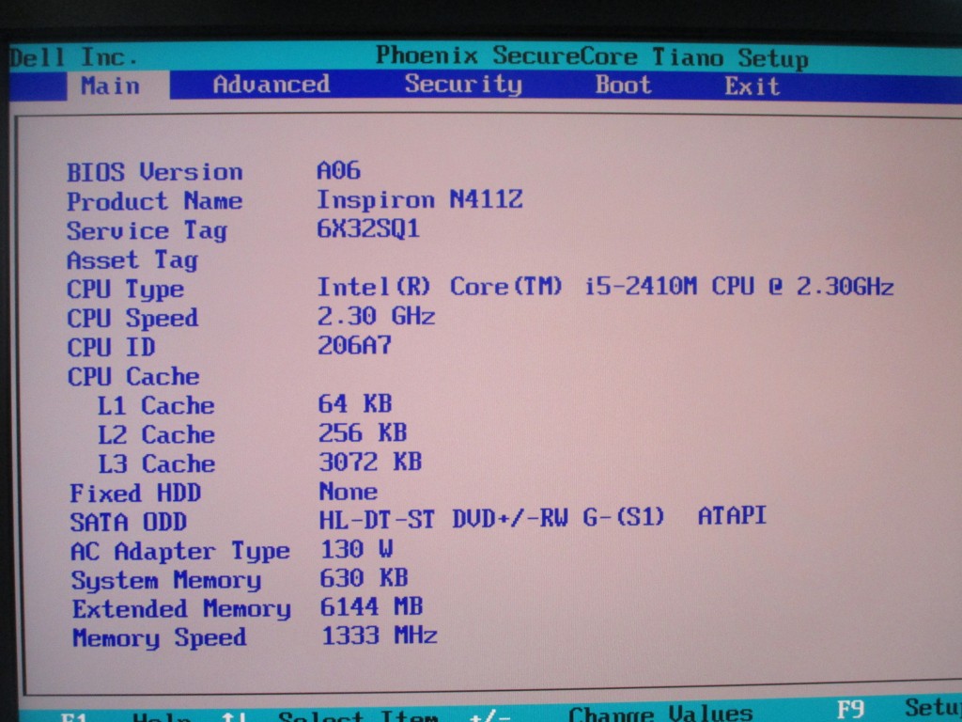This screenshot has width=962, height=722.
Task: Select the L3 Cache label
Action: tap(157, 463)
